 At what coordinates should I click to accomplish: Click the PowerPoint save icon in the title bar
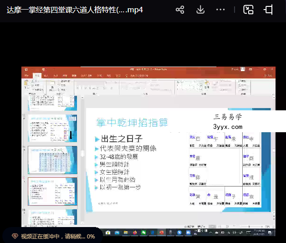[26, 70]
